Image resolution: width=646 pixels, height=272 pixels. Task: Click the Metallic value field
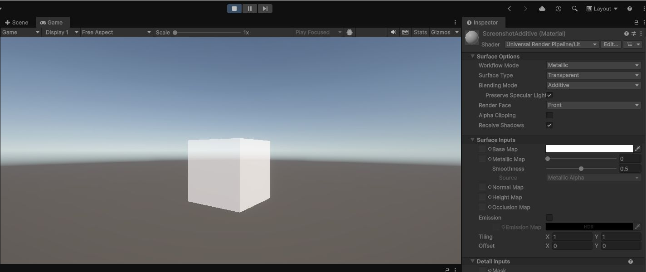[x=630, y=159]
